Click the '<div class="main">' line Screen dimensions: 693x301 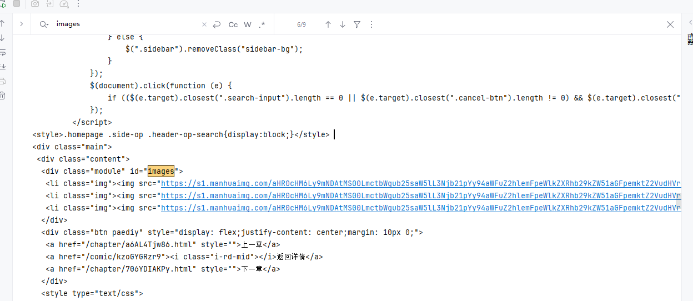click(72, 147)
